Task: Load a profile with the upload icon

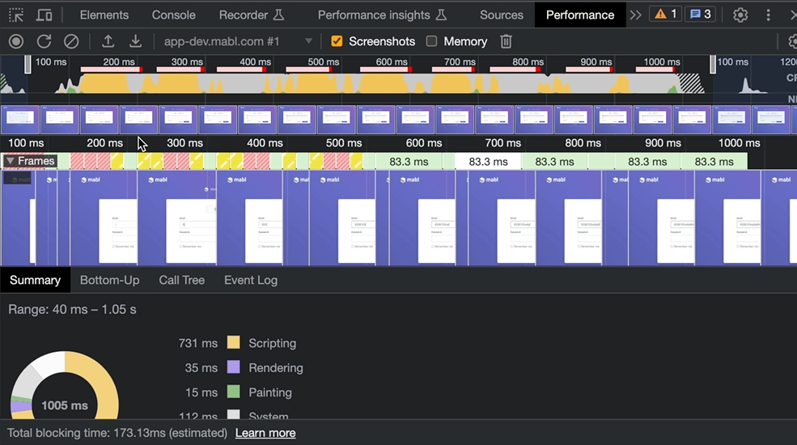Action: coord(108,41)
